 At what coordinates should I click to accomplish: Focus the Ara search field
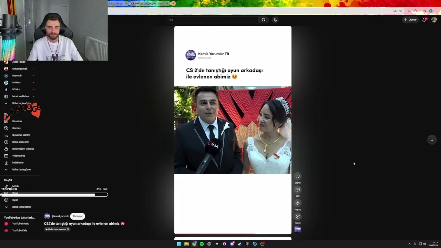212,20
